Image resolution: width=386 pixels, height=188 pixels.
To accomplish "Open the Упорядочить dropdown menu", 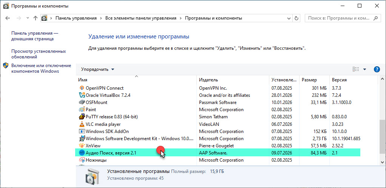I will (98, 69).
